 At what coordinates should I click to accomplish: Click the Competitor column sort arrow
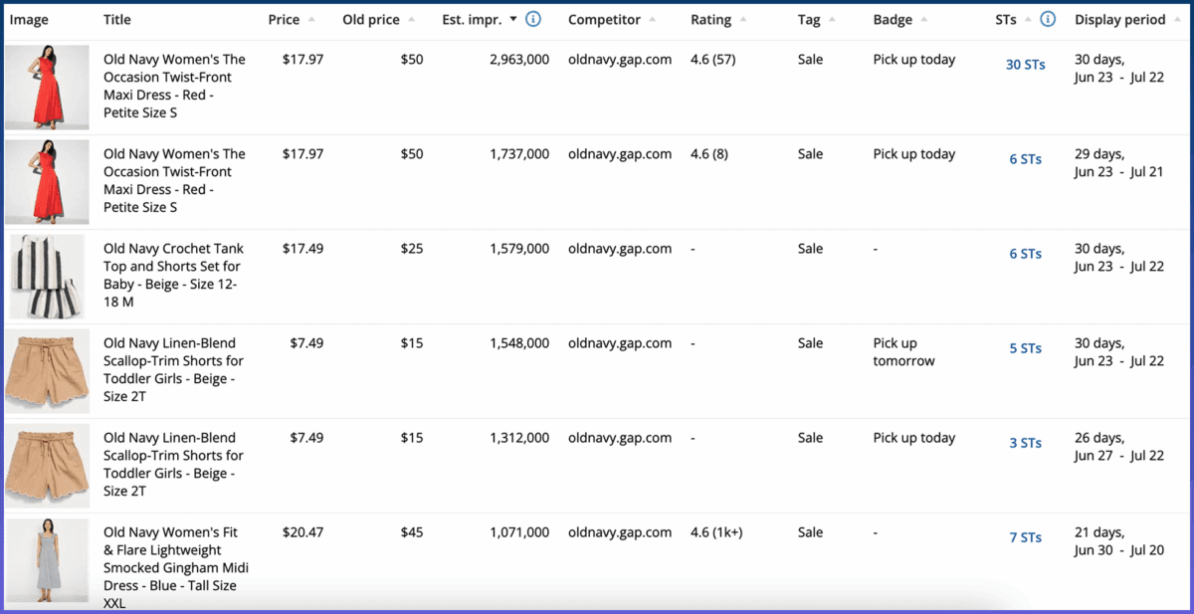(653, 18)
